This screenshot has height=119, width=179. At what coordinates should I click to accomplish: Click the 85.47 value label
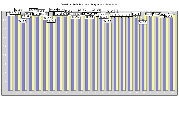tap(47, 18)
